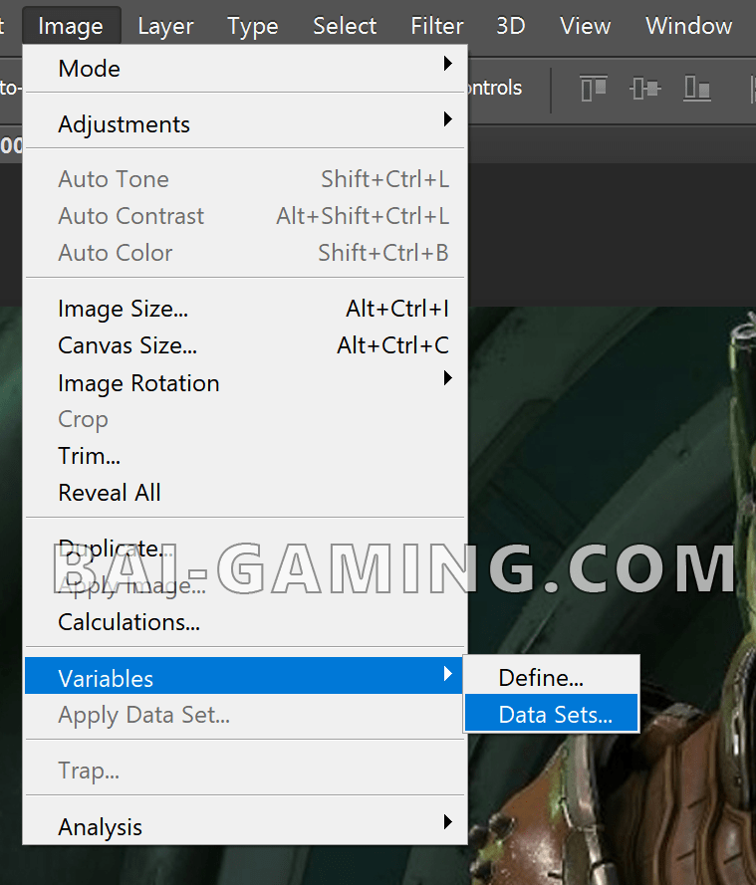Click the Align Bottom Edges icon

[697, 89]
